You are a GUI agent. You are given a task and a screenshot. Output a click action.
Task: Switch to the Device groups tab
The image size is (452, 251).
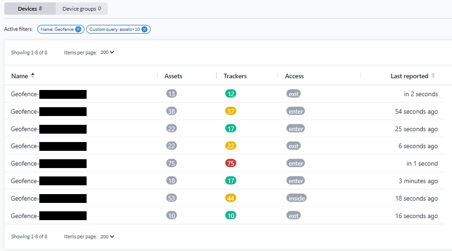82,9
